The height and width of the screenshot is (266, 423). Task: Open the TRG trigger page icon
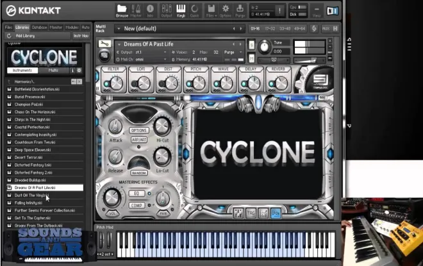251,213
